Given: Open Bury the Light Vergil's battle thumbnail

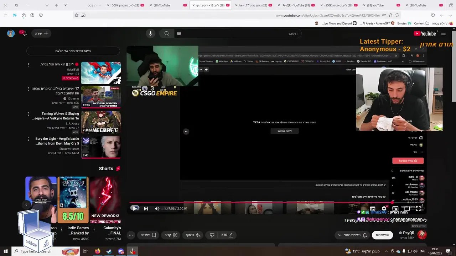Looking at the screenshot, I should (x=101, y=147).
